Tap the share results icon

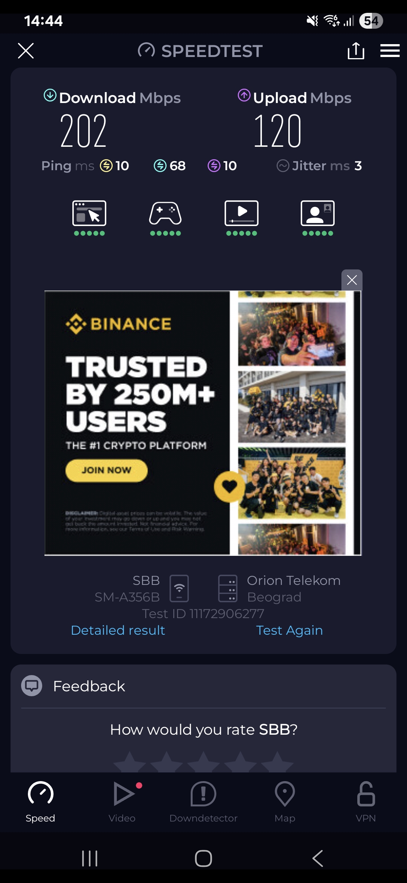click(356, 51)
